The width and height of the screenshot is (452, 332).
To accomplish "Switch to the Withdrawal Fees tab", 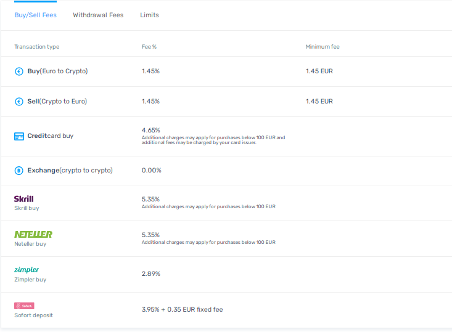I will pos(98,15).
